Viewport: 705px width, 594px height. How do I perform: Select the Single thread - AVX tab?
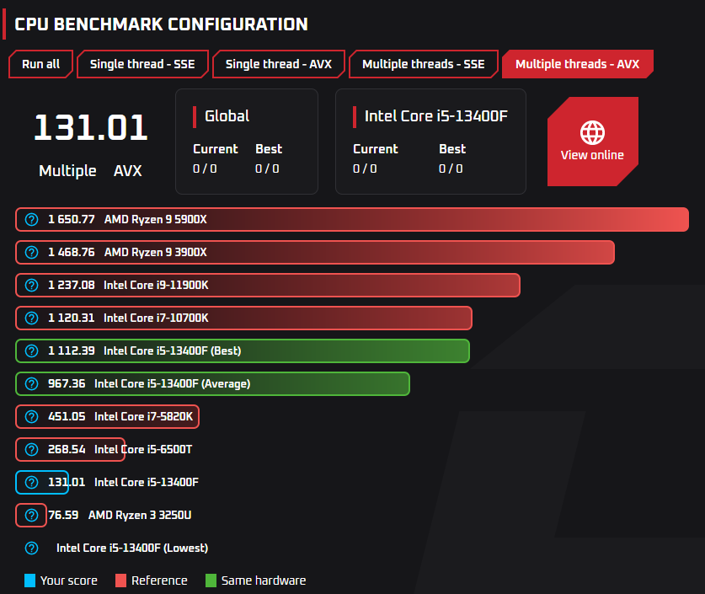[x=278, y=64]
